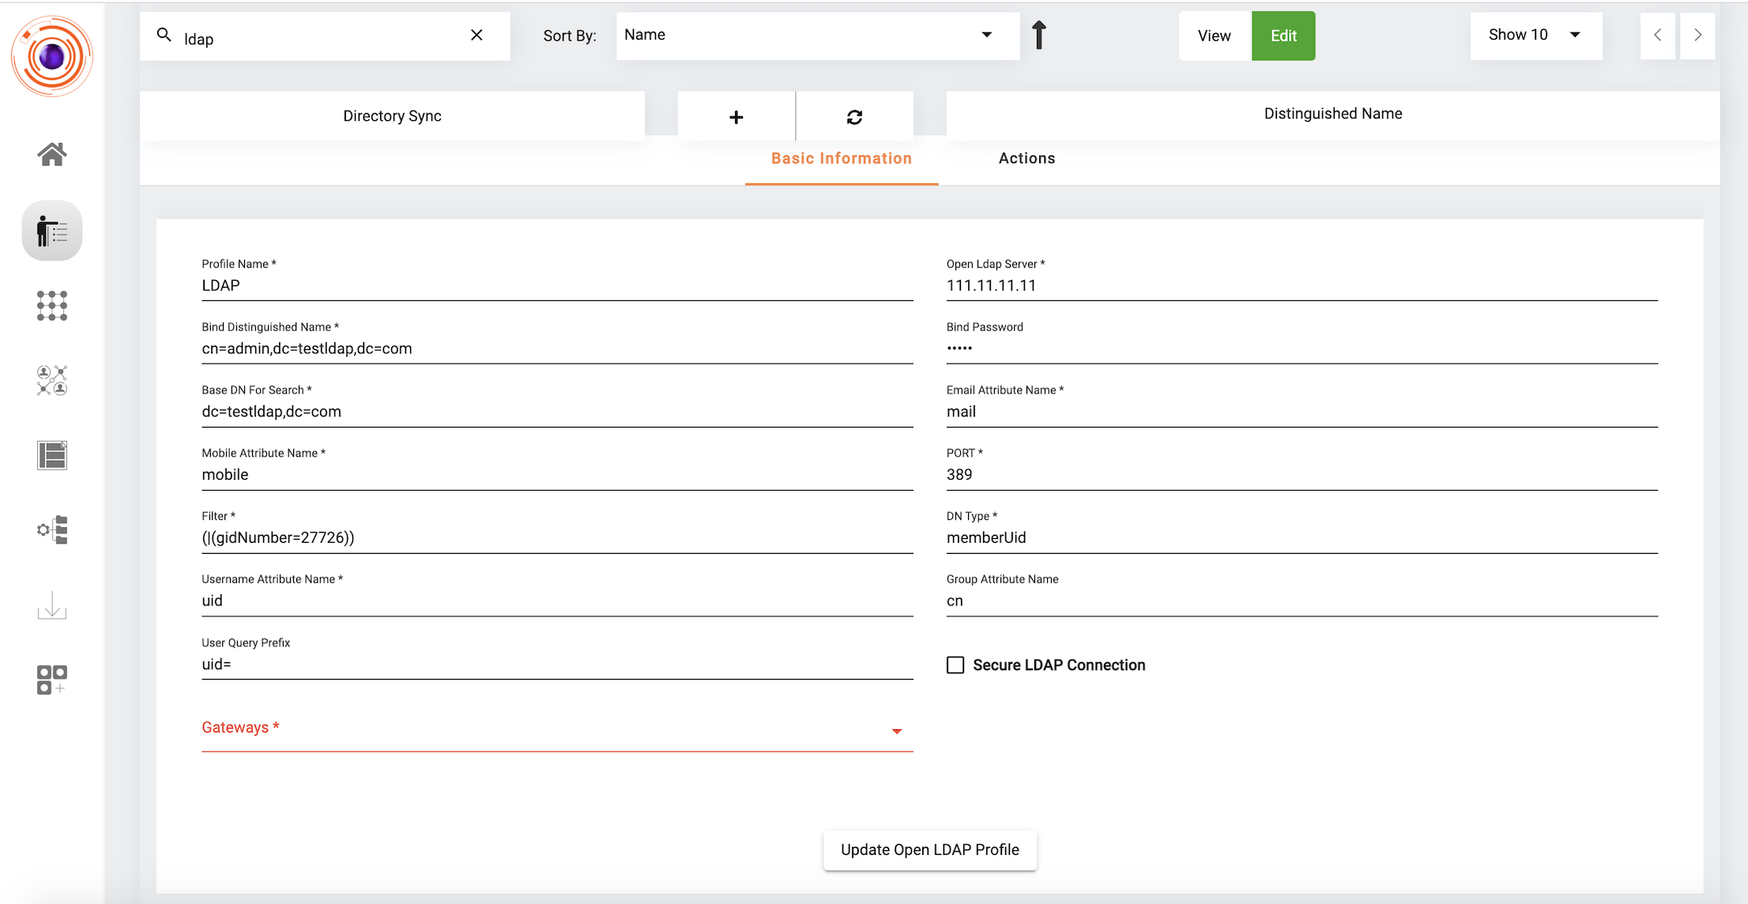Switch to Basic Information tab
Screen dimensions: 1748x904
(841, 159)
